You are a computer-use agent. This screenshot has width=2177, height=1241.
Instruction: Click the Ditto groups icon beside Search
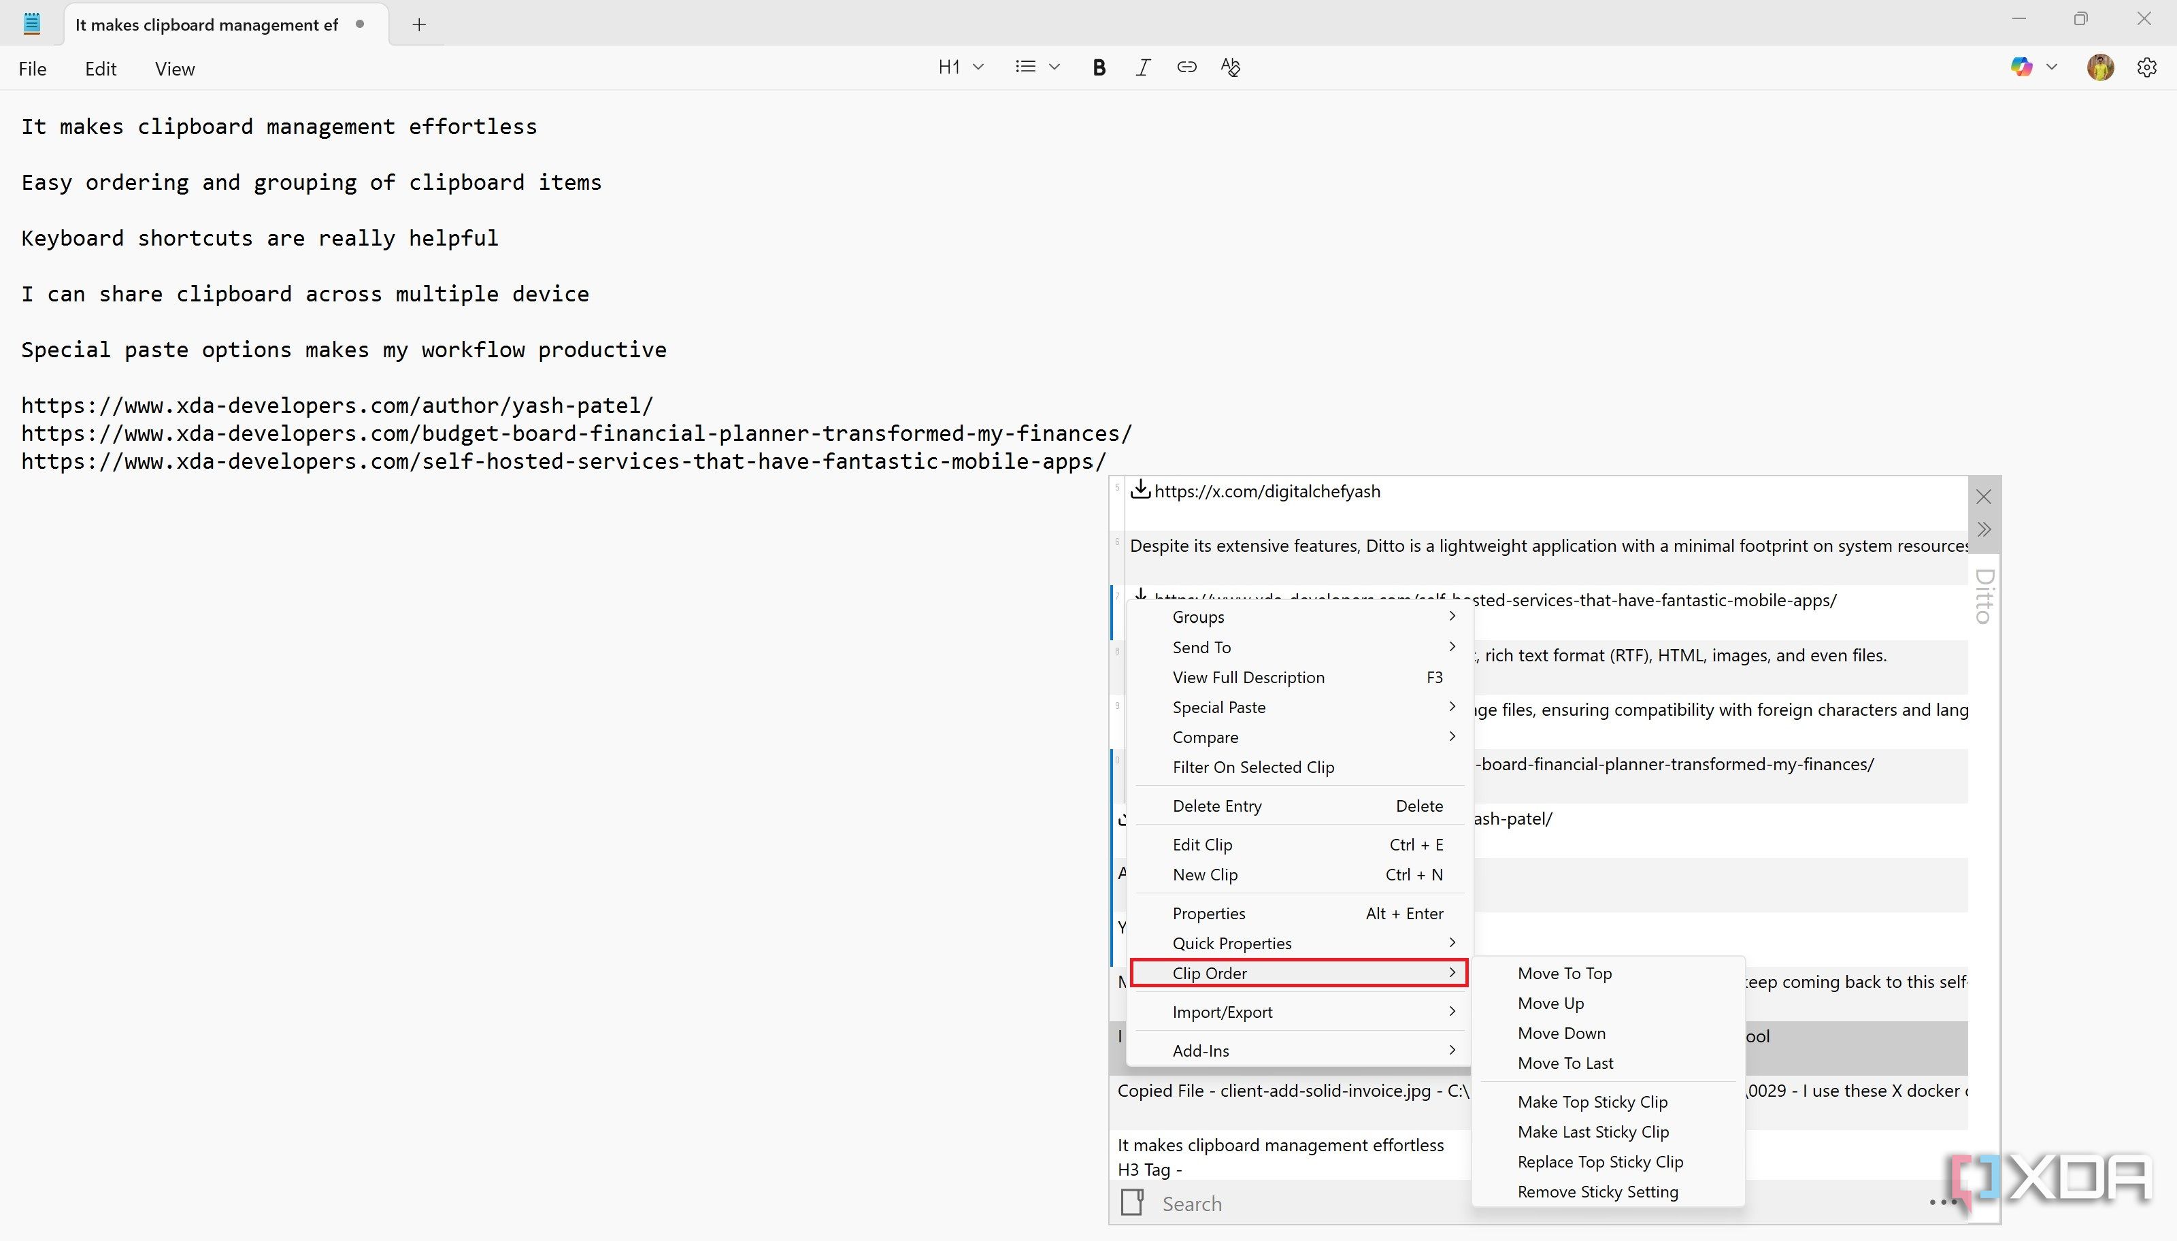1133,1203
